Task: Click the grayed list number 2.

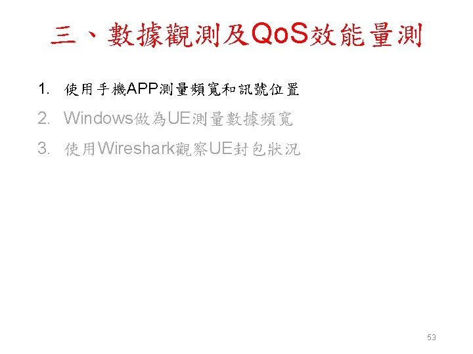Action: [44, 119]
